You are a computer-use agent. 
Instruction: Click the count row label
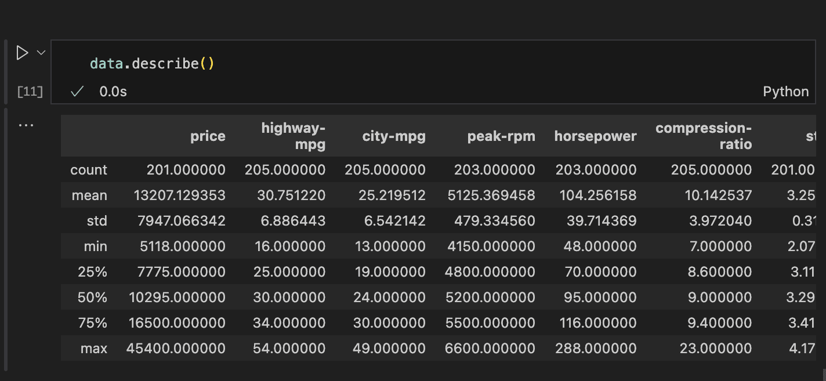89,170
